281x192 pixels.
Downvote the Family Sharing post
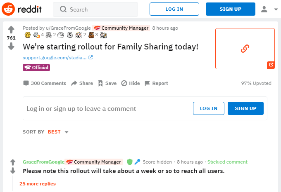(11, 46)
